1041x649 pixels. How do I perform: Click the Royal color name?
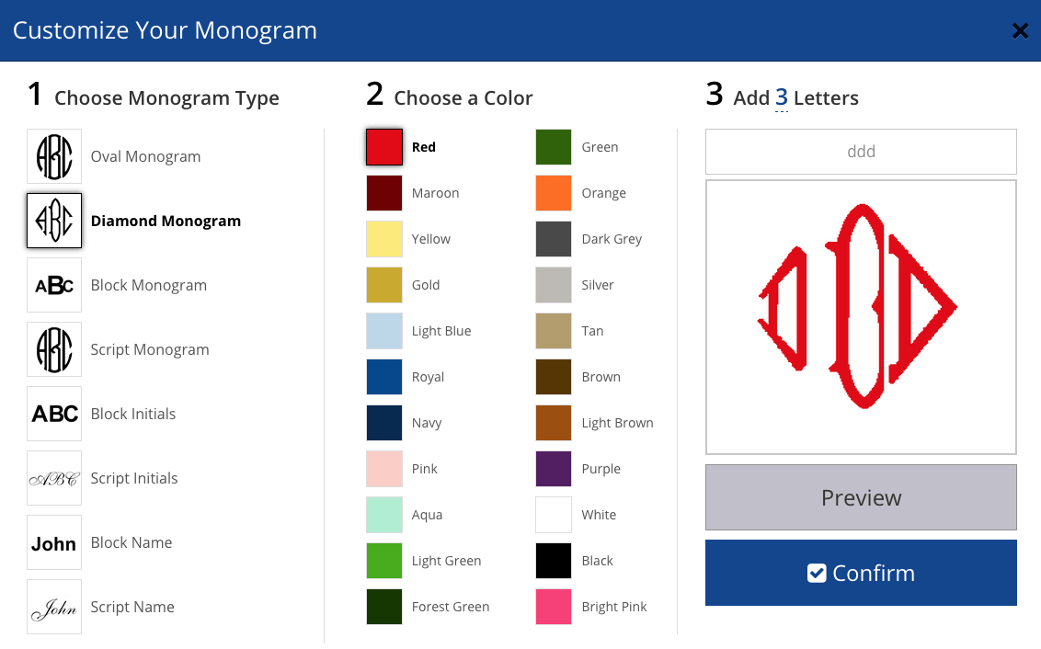point(428,377)
